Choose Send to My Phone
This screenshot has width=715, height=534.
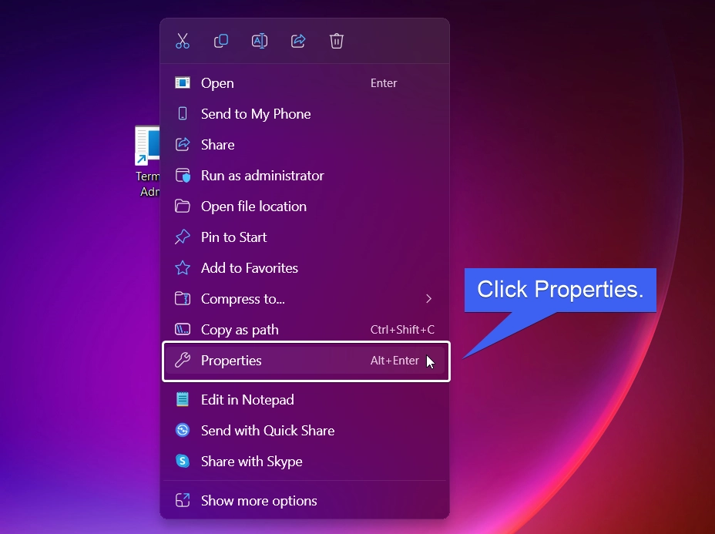[304, 114]
